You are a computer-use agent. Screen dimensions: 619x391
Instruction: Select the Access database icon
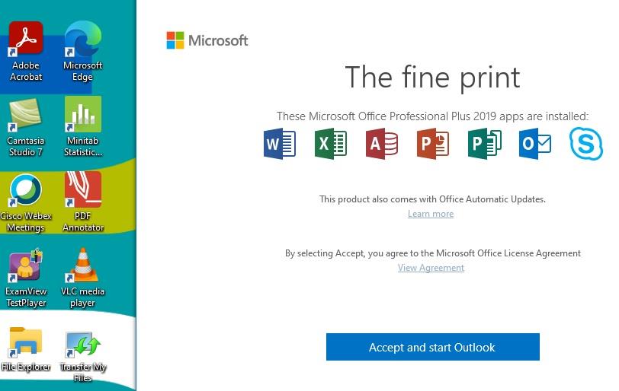pyautogui.click(x=382, y=144)
